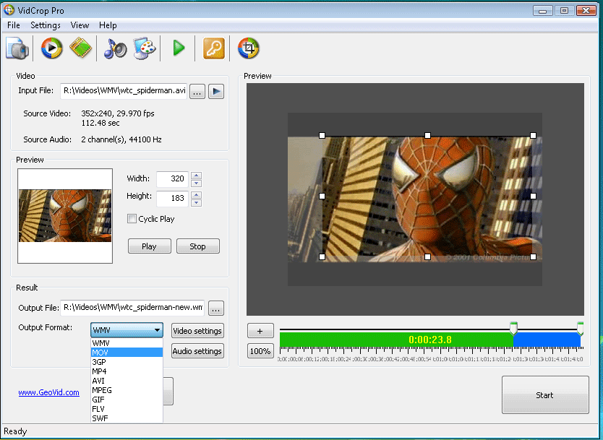Viewport: 603px width, 440px height.
Task: Click the crop tool toolbar icon
Action: 249,48
